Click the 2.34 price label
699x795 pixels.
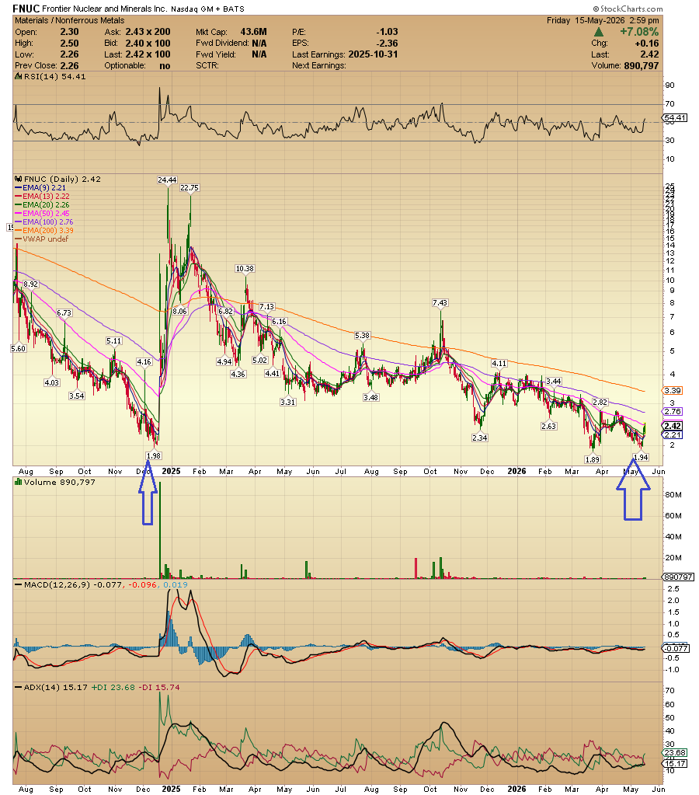479,438
